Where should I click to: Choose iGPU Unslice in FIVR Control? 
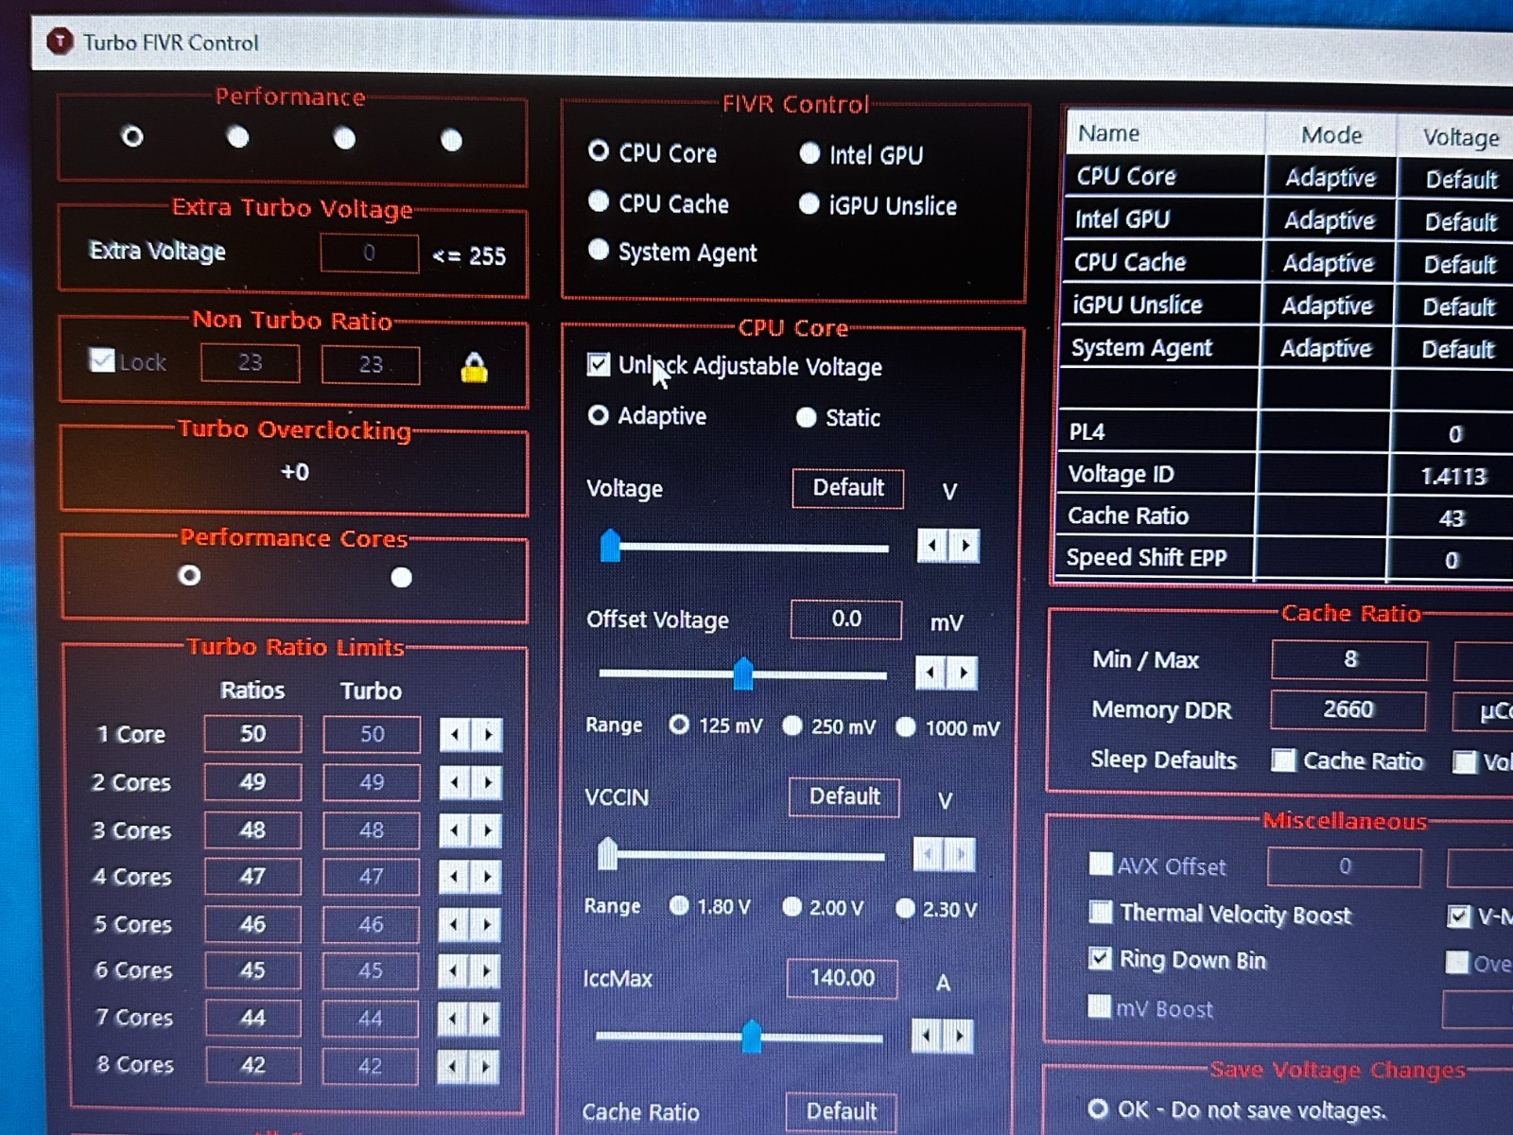click(809, 203)
